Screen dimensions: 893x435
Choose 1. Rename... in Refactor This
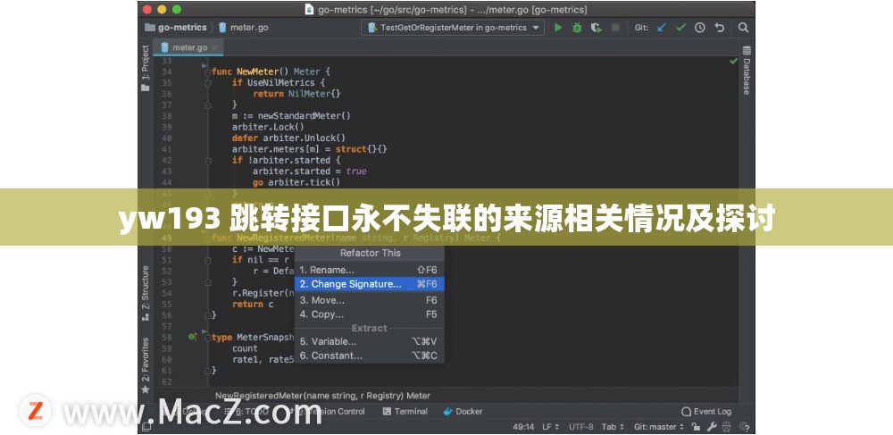(x=369, y=270)
